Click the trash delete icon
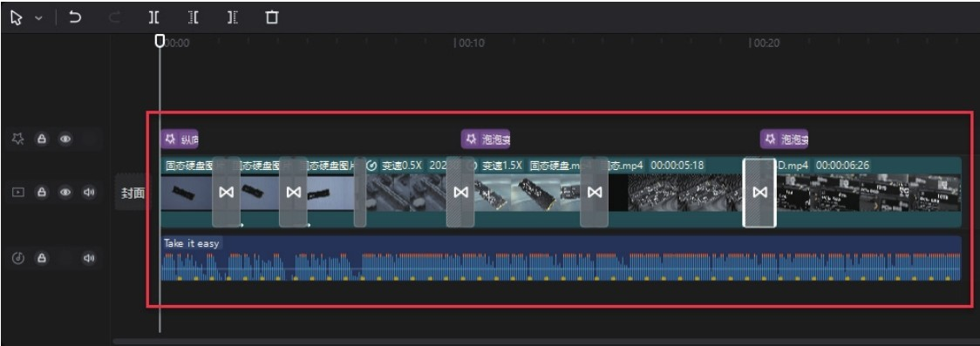The image size is (980, 346). tap(271, 17)
